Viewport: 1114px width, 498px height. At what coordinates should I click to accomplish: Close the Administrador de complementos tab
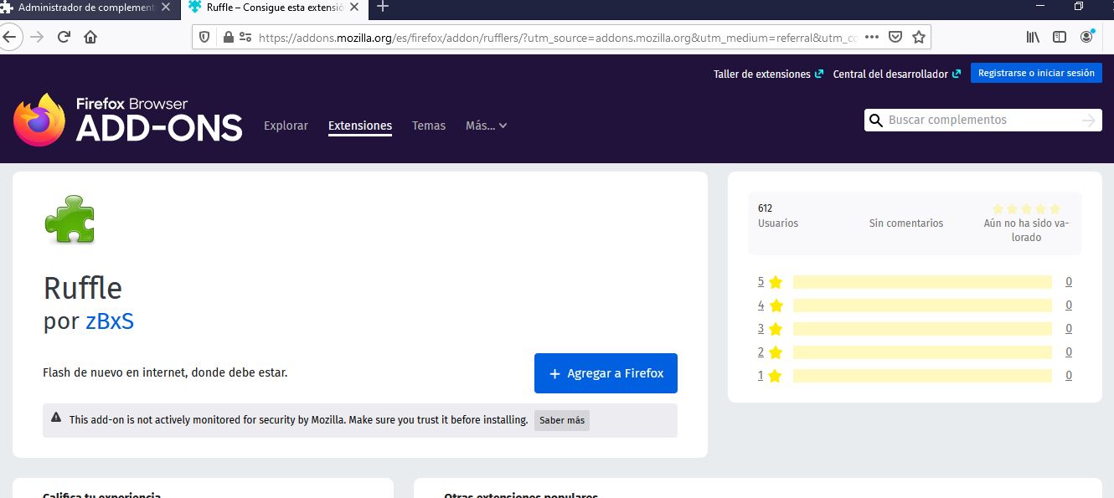coord(166,7)
